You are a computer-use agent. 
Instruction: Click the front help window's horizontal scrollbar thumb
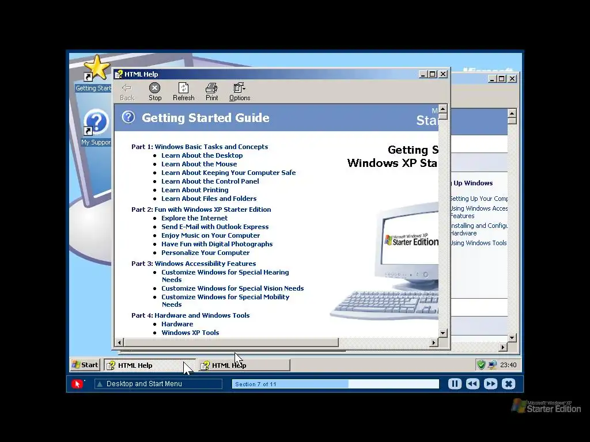[231, 342]
